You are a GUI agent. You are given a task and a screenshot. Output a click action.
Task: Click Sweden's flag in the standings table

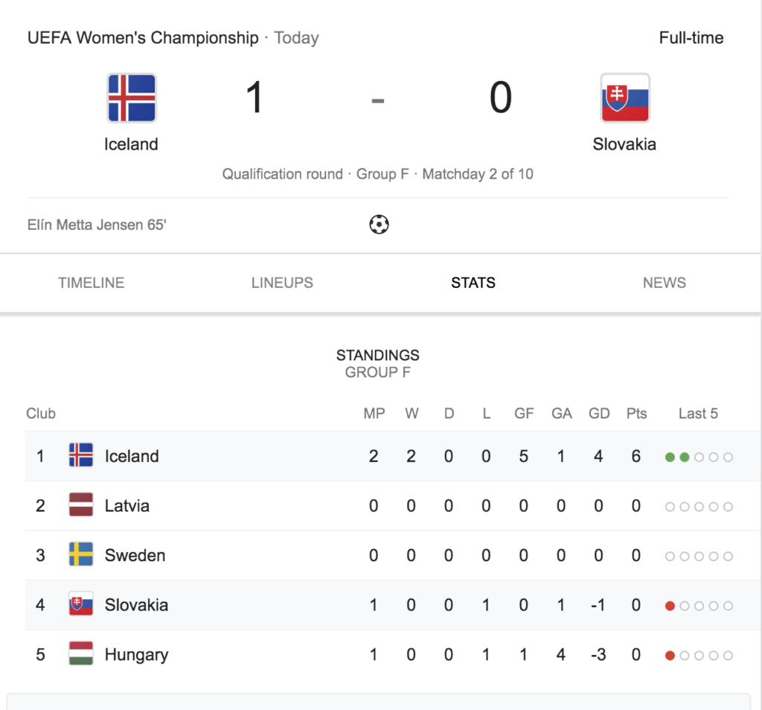click(x=81, y=554)
